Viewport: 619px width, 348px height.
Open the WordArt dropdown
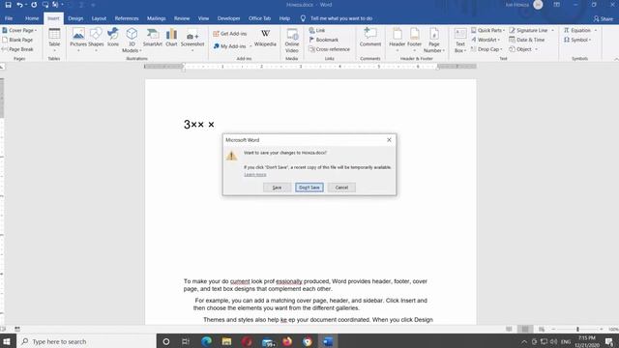(486, 40)
